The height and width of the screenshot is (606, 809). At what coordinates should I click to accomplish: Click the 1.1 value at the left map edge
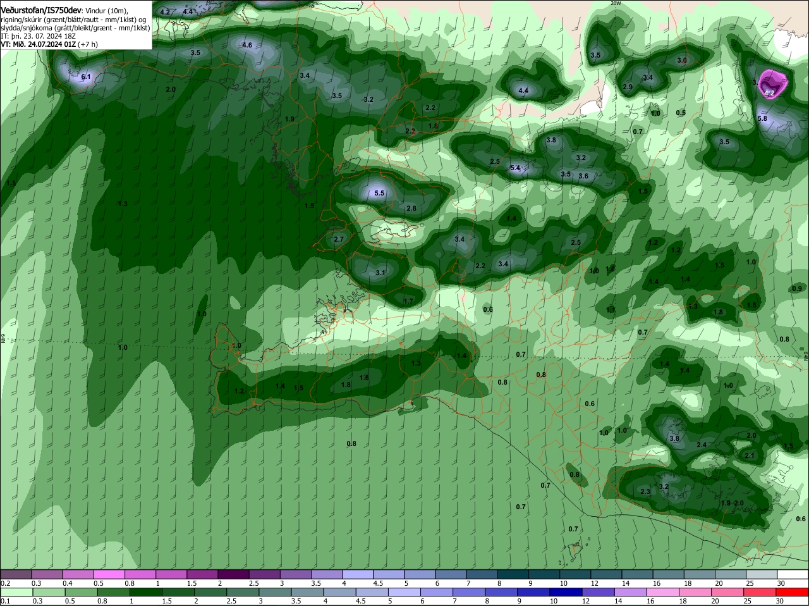coord(11,183)
